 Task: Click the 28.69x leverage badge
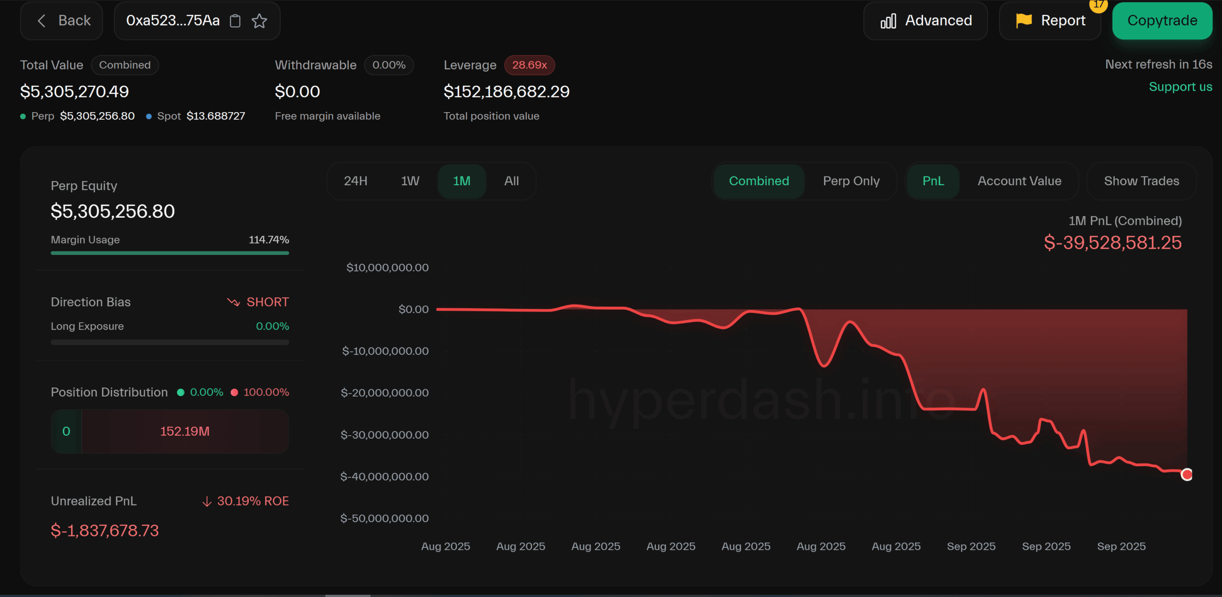(x=529, y=65)
